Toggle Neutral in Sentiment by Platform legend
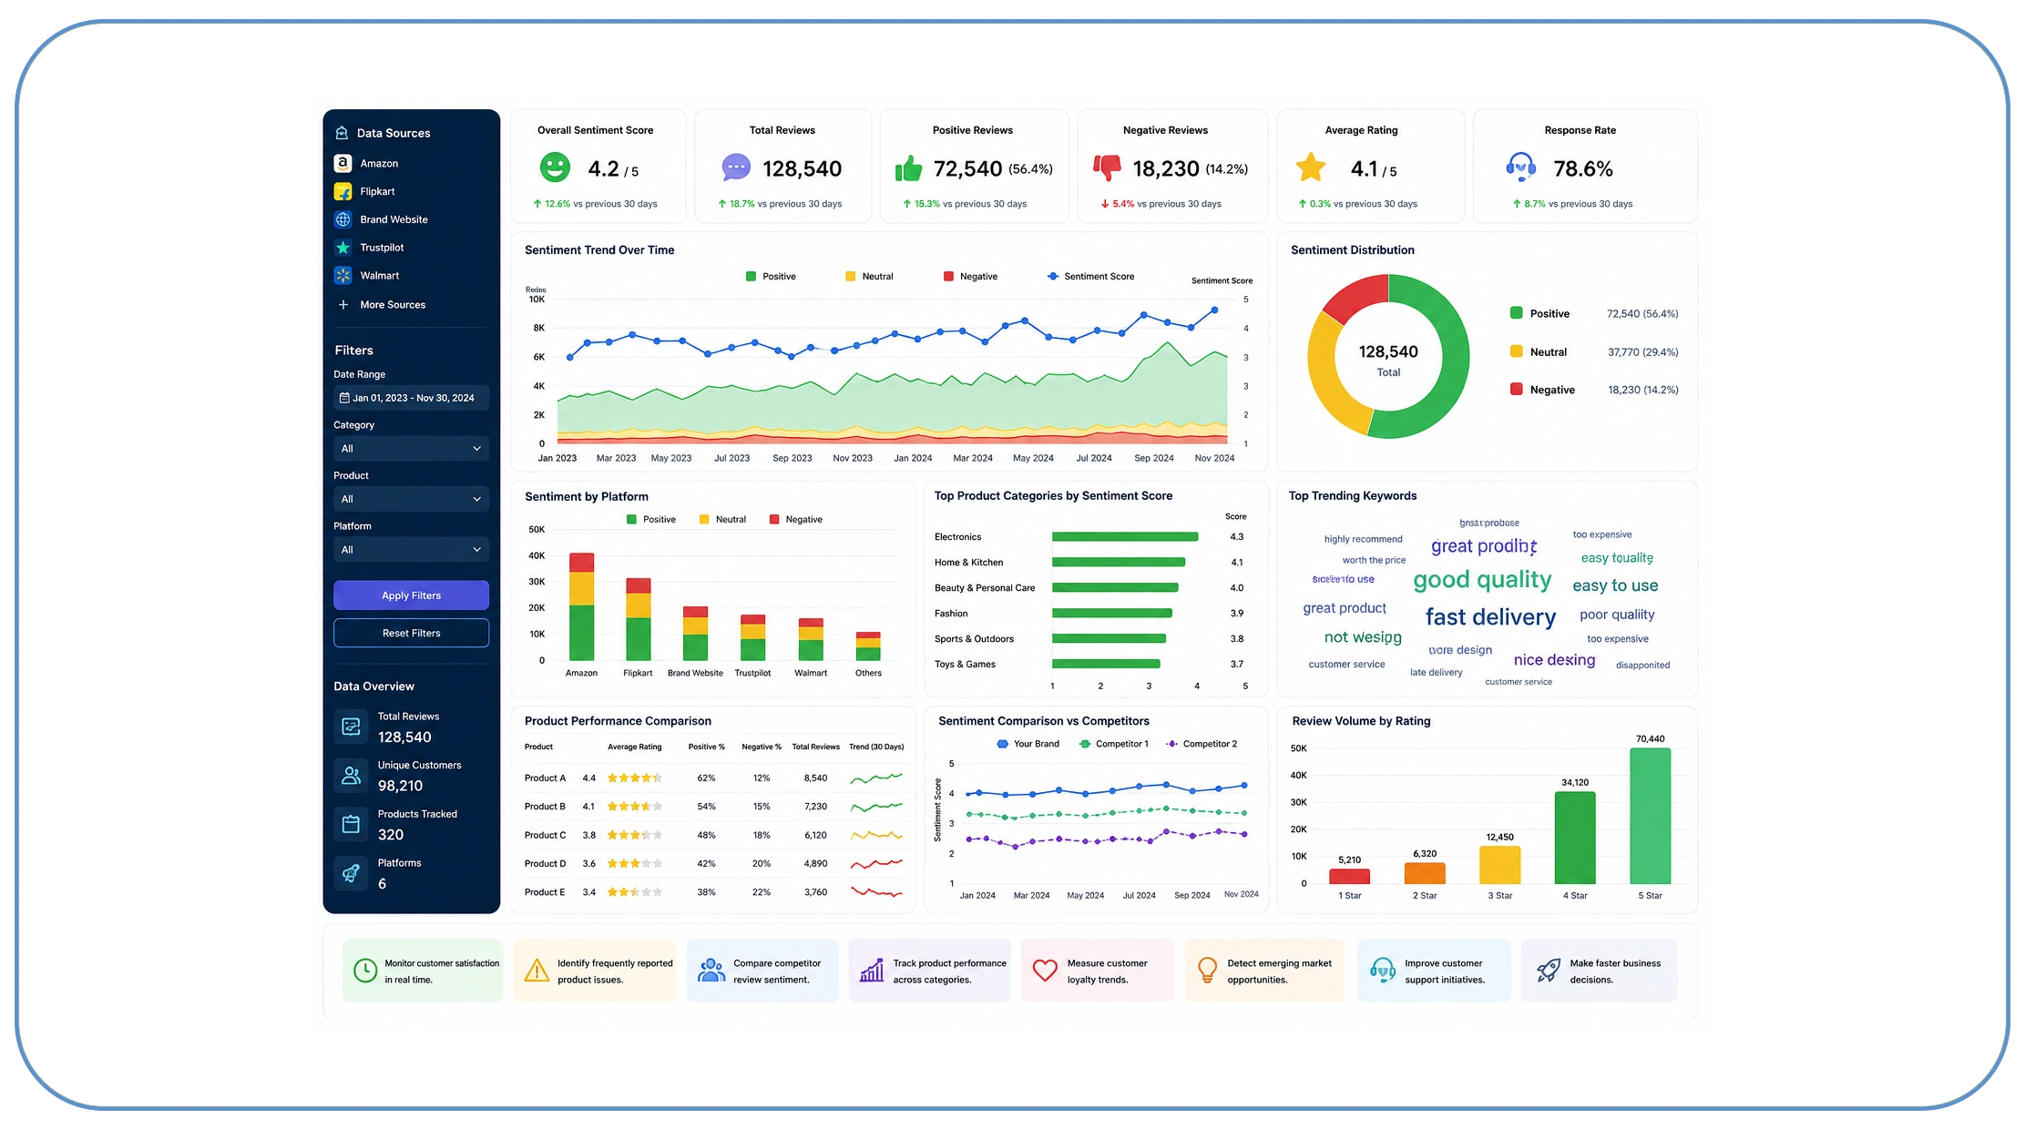The width and height of the screenshot is (2025, 1129). pos(722,520)
